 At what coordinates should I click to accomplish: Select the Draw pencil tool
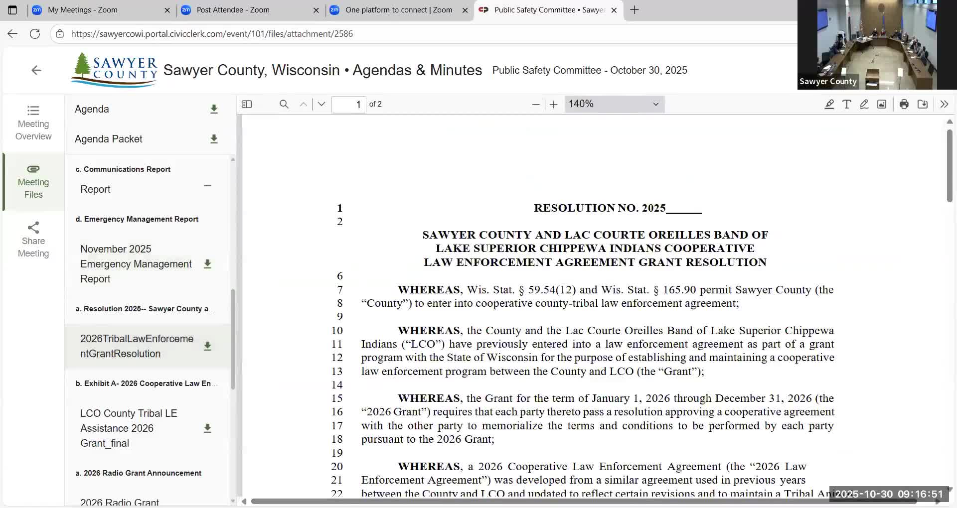(864, 104)
